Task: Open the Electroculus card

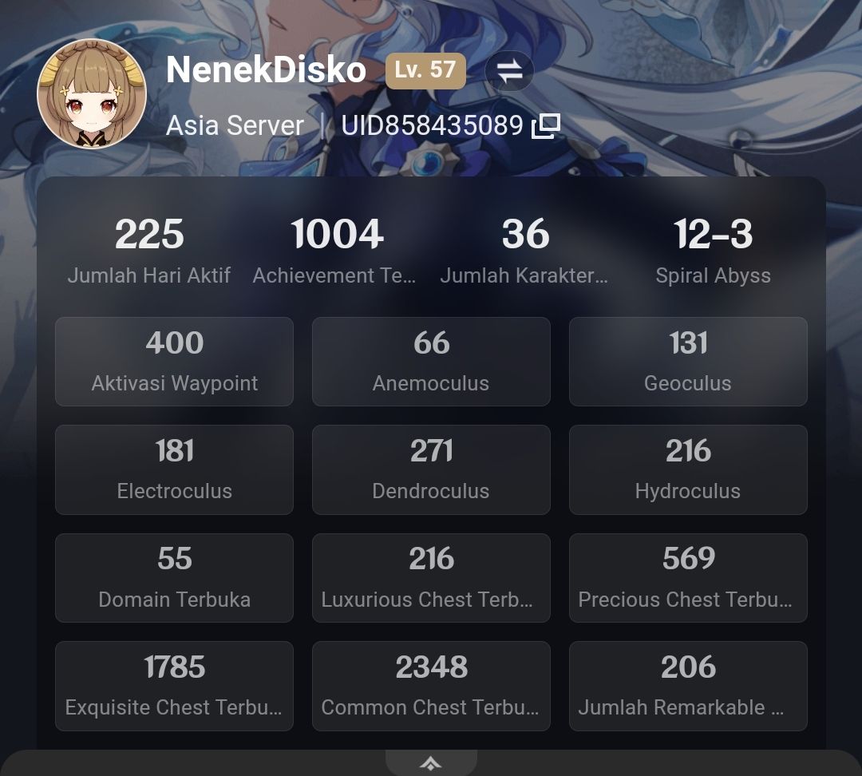Action: pos(174,469)
